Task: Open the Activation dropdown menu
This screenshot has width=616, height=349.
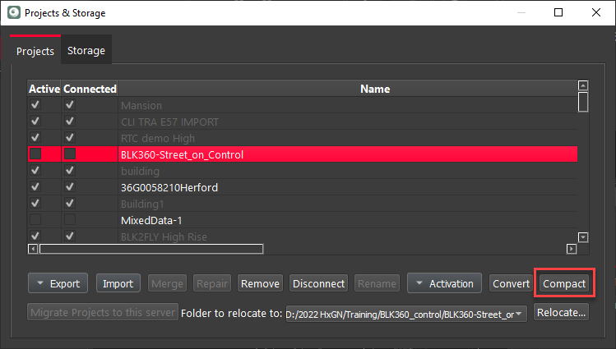Action: 444,283
